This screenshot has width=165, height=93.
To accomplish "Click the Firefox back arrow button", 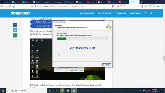I will (2, 6).
